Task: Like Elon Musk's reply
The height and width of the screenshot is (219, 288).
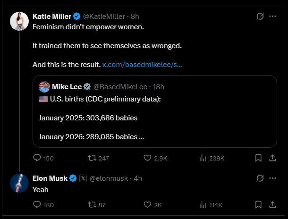Action: pyautogui.click(x=147, y=205)
